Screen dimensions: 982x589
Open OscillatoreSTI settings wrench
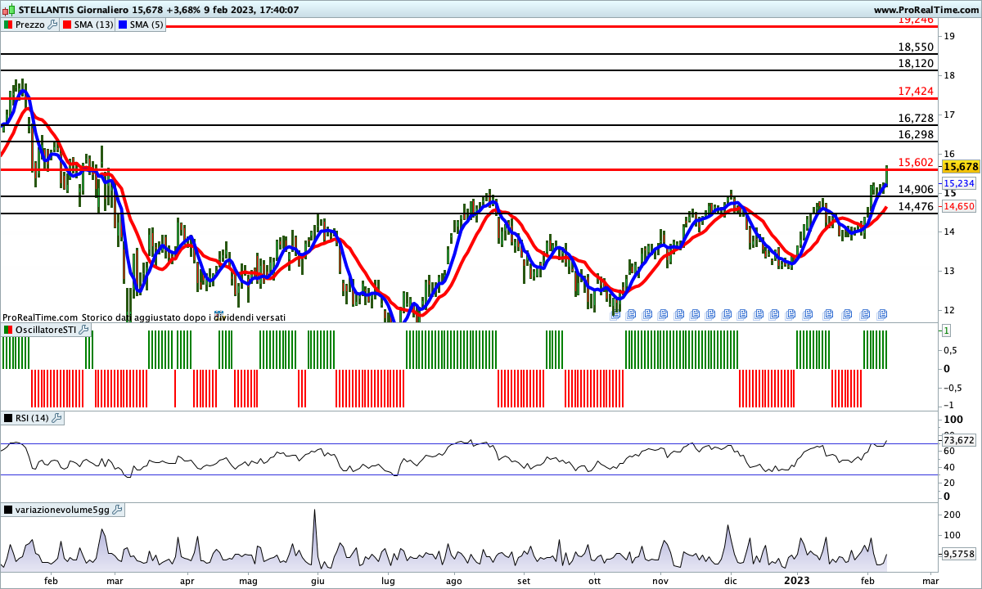[x=85, y=329]
